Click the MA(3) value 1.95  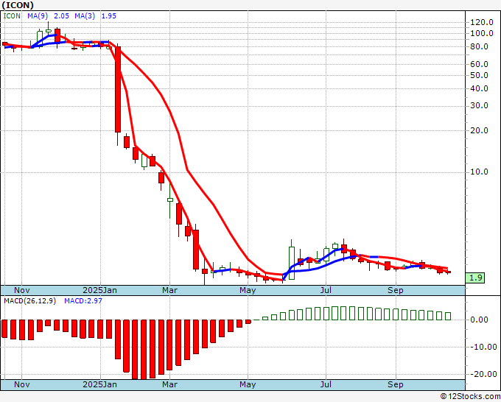point(108,16)
